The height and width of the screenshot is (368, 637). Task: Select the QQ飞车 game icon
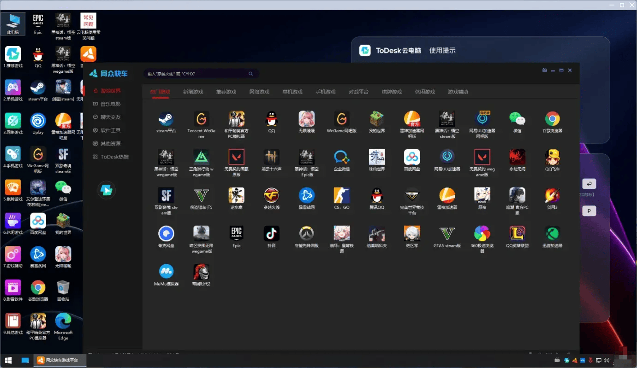click(x=552, y=158)
